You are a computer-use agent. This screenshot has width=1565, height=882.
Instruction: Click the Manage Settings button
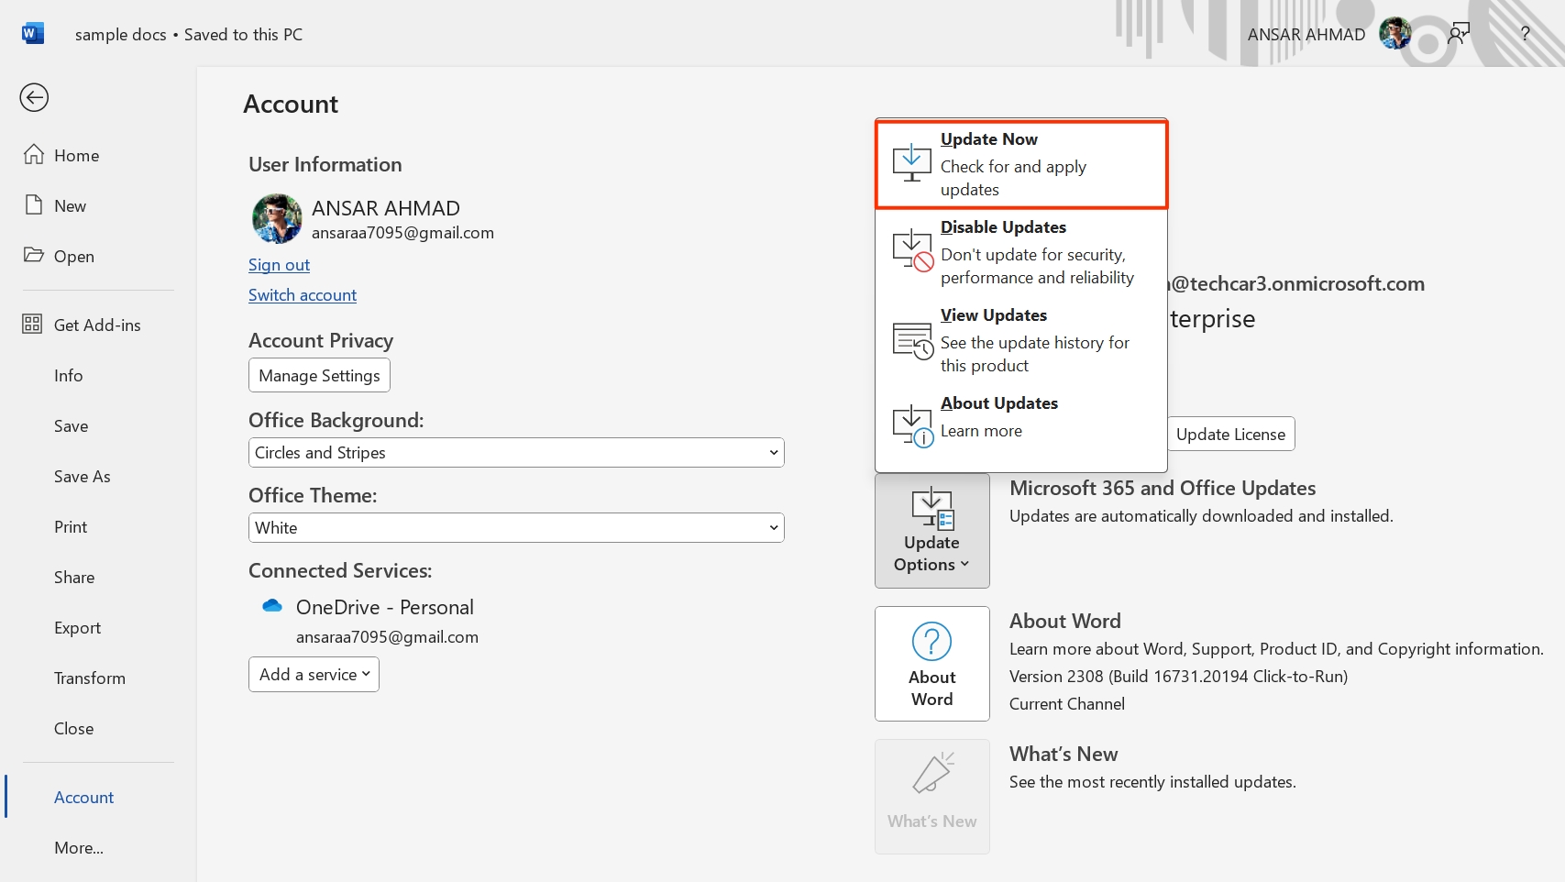(x=319, y=376)
